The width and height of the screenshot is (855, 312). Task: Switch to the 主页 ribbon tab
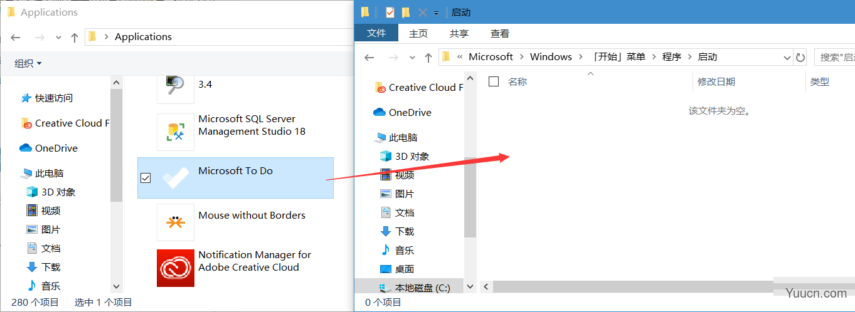(x=418, y=33)
